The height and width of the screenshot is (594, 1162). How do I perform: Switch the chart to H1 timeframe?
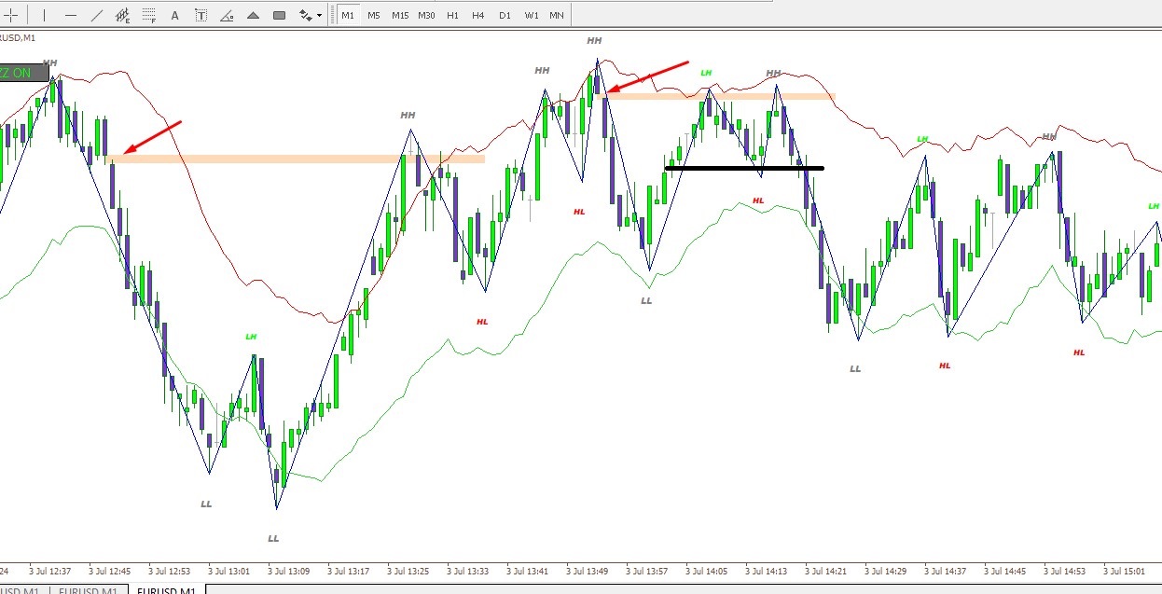[452, 15]
